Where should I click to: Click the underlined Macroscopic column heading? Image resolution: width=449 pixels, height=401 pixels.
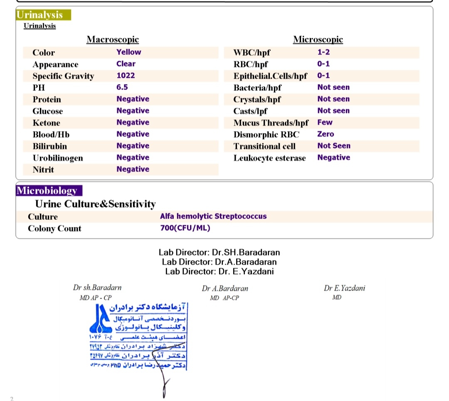point(113,40)
